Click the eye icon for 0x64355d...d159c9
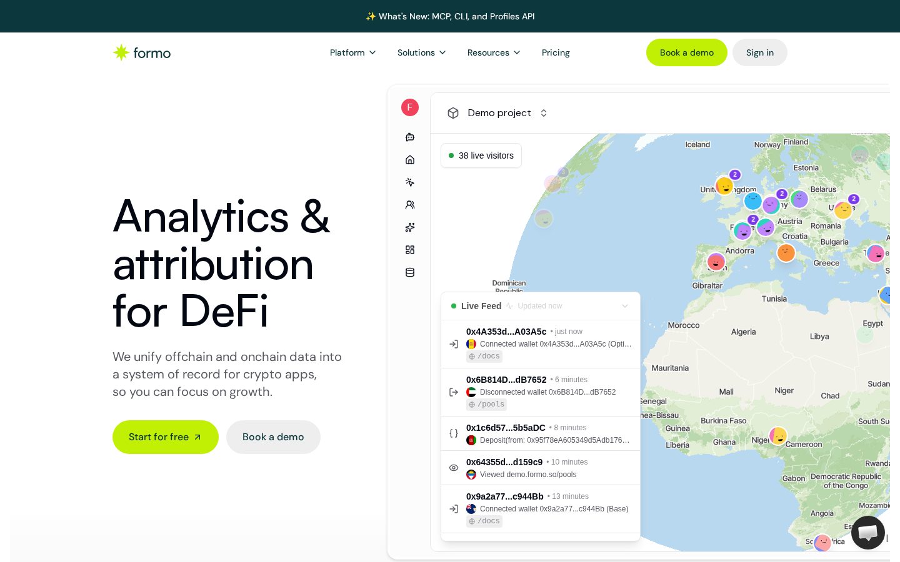The width and height of the screenshot is (900, 562). [x=454, y=468]
